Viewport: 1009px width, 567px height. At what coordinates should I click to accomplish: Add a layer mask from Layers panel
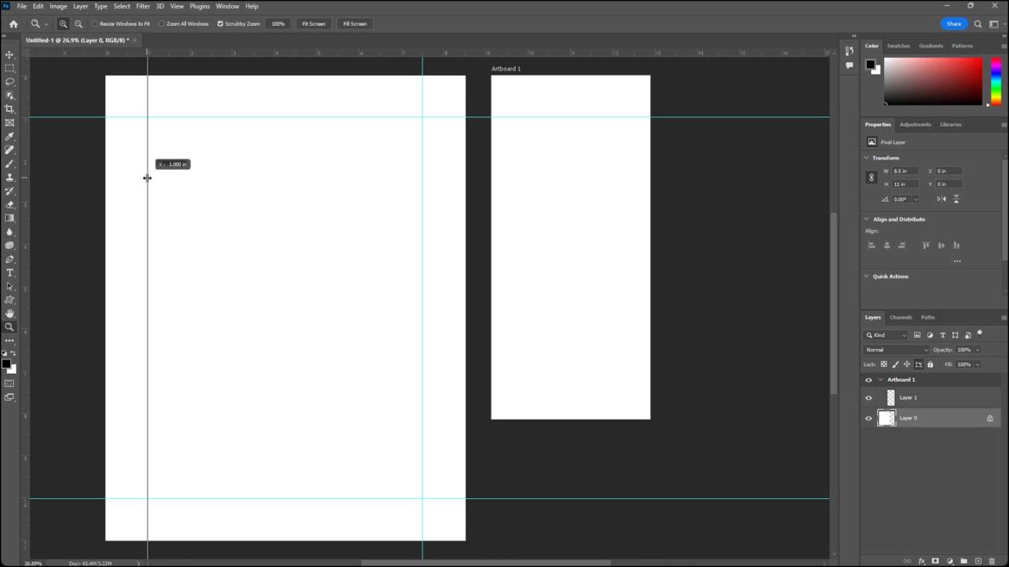click(936, 561)
